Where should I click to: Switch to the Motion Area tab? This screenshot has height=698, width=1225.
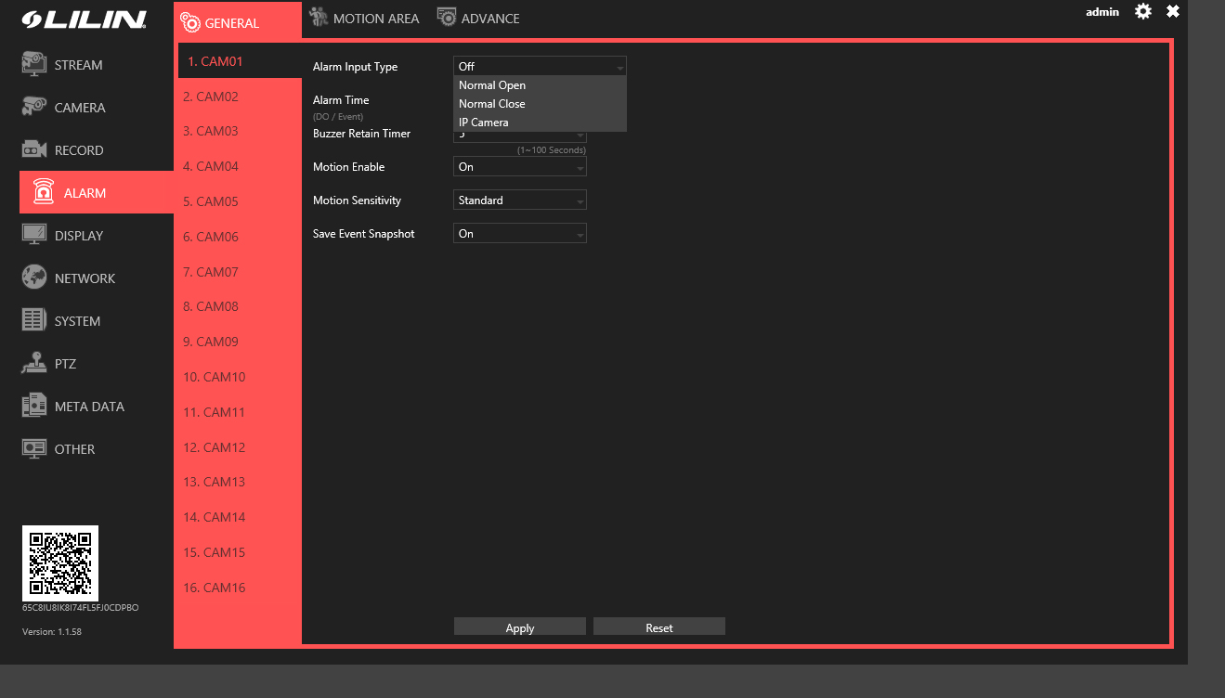click(364, 19)
